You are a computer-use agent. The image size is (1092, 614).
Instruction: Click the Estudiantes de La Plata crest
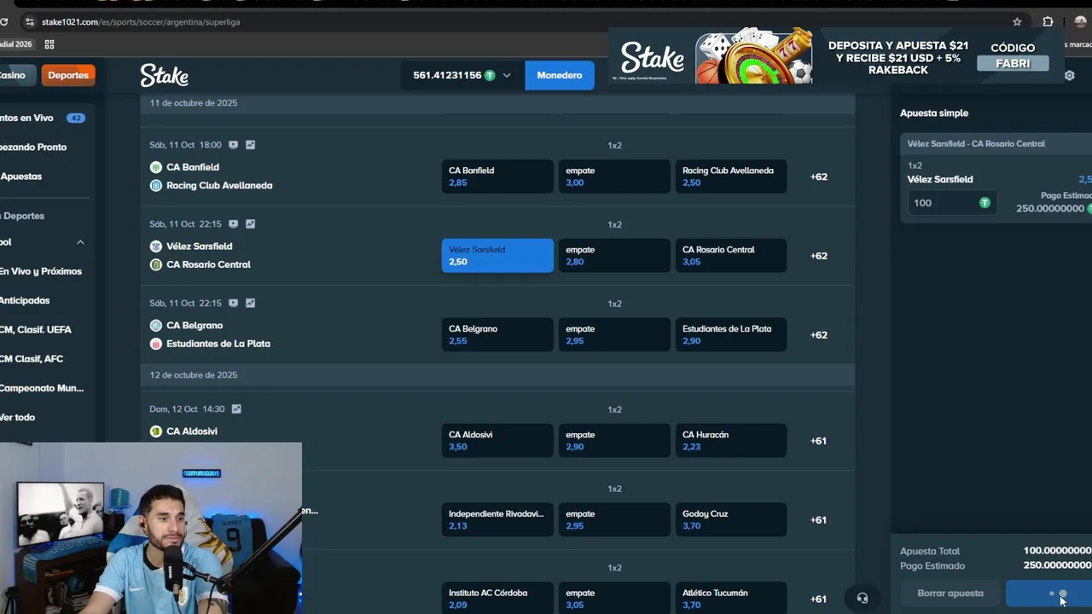pos(155,344)
